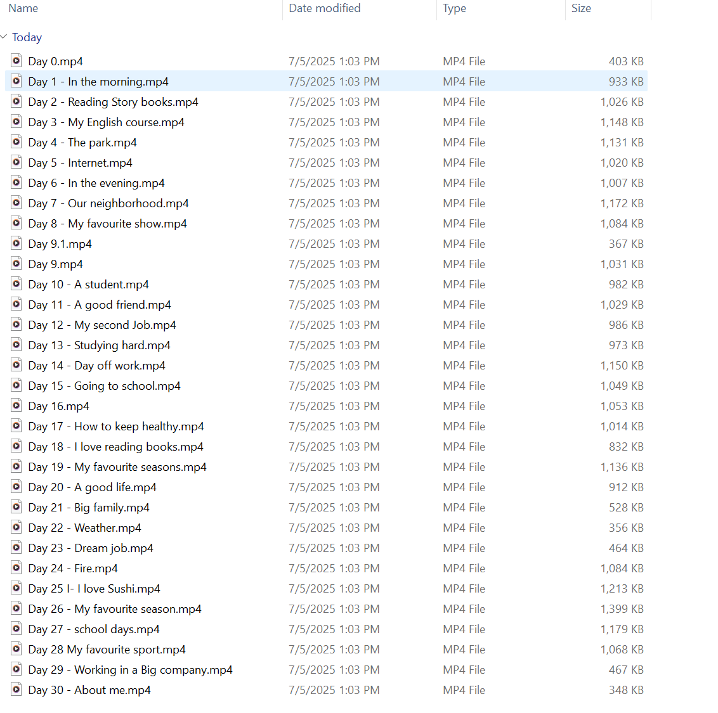Collapse the Today group chevron

[x=4, y=37]
